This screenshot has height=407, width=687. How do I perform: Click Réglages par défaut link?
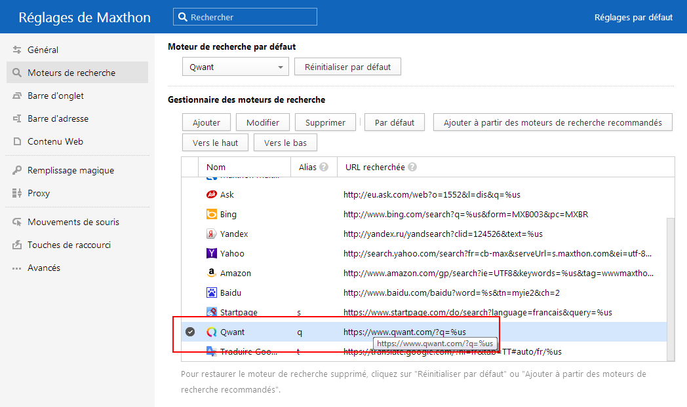pos(633,17)
